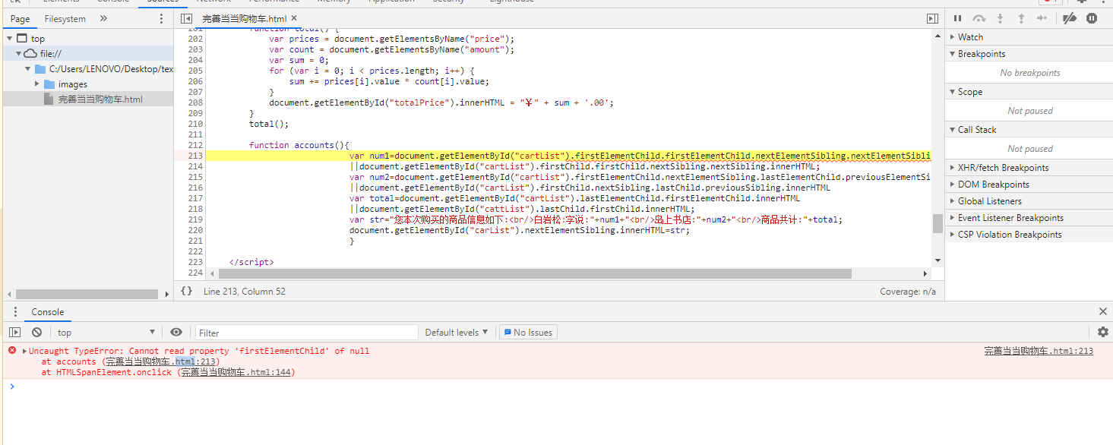This screenshot has height=445, width=1113.
Task: Show the console sidebar
Action: pyautogui.click(x=14, y=332)
